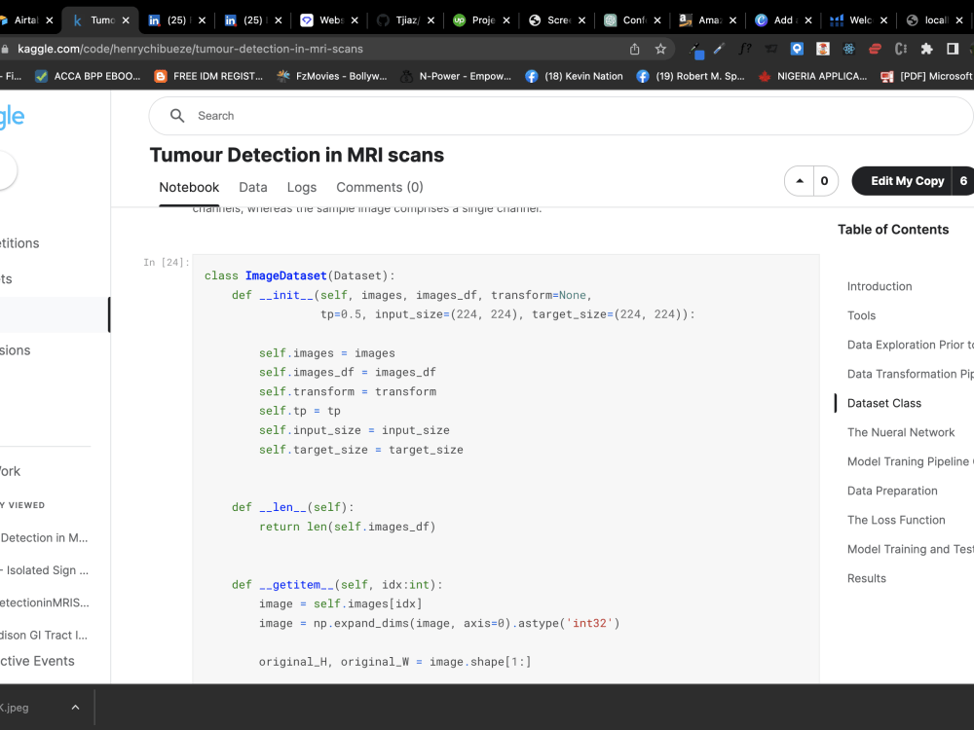Click the vote count 0
Image resolution: width=974 pixels, height=730 pixels.
(824, 181)
